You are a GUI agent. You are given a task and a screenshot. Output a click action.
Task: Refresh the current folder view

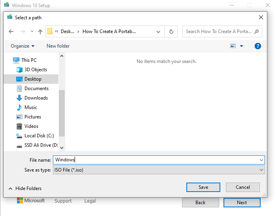coord(171,31)
